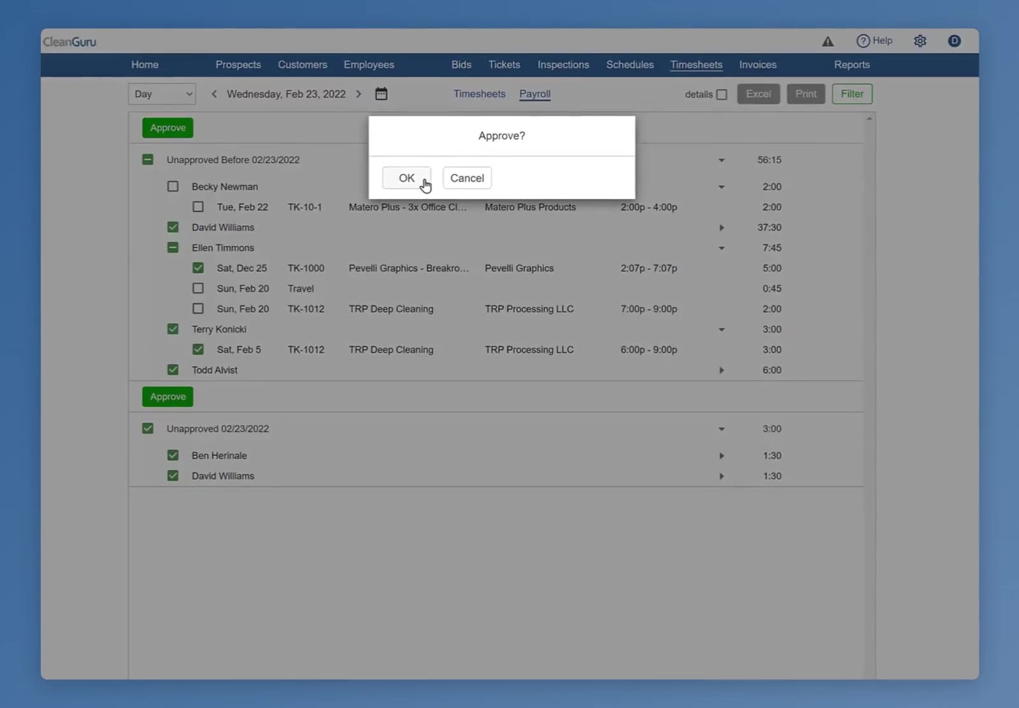Collapse the Unapproved Before 02/23/2022 group
The image size is (1019, 708).
click(722, 160)
